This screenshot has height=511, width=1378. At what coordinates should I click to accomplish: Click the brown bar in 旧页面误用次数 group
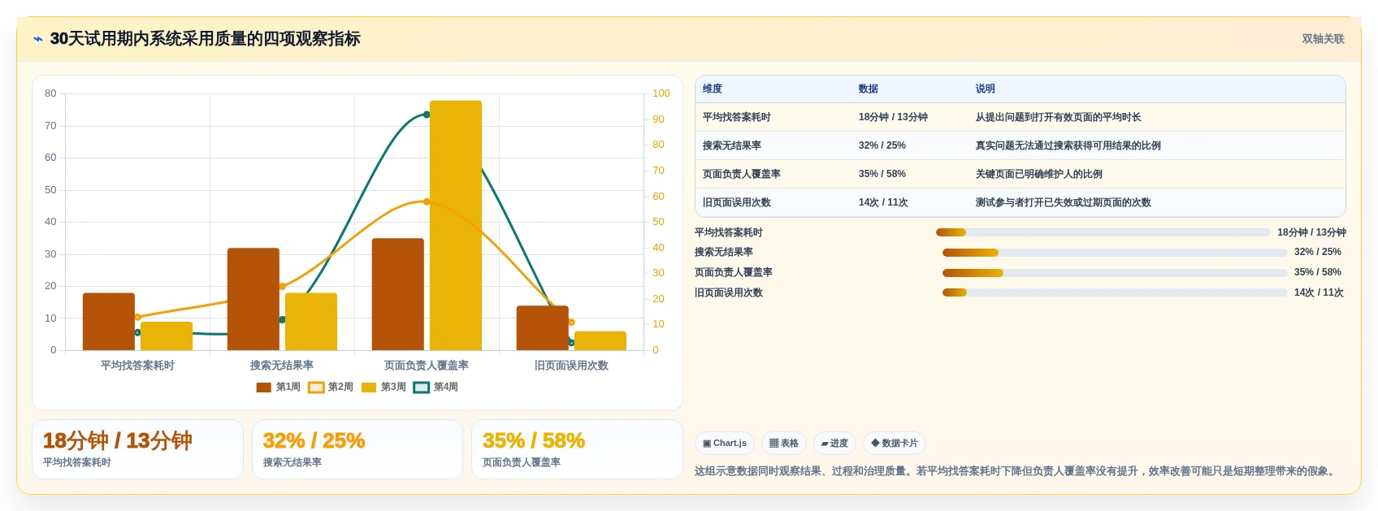click(543, 328)
